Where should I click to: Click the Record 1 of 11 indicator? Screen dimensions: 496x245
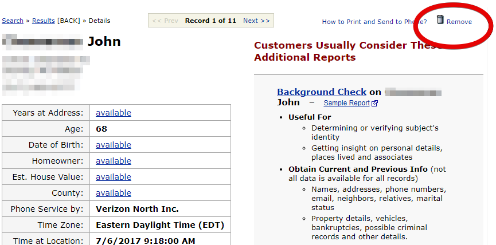(210, 21)
